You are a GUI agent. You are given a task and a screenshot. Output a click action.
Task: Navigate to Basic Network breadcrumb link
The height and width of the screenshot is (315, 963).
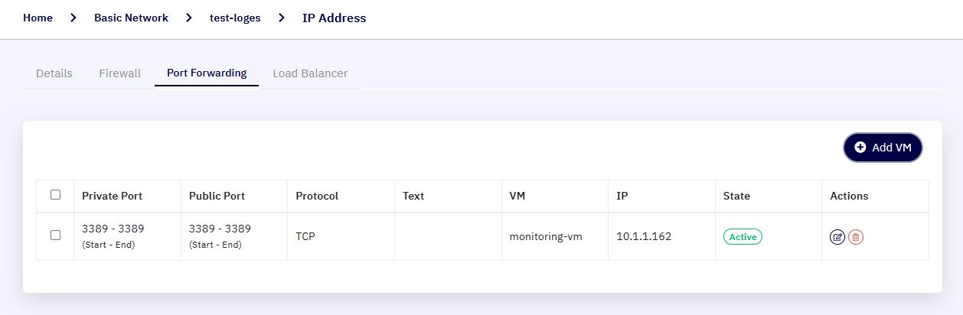(x=131, y=18)
